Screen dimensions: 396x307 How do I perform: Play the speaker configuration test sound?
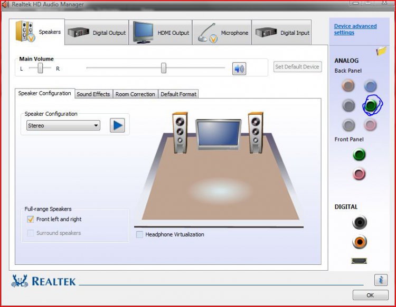pyautogui.click(x=117, y=125)
